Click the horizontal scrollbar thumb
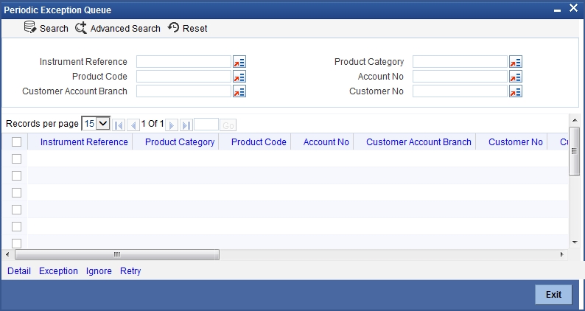 (117, 255)
